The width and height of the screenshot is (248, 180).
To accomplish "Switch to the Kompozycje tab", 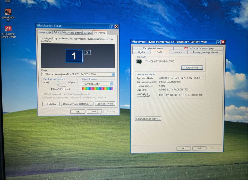I will pyautogui.click(x=45, y=32).
